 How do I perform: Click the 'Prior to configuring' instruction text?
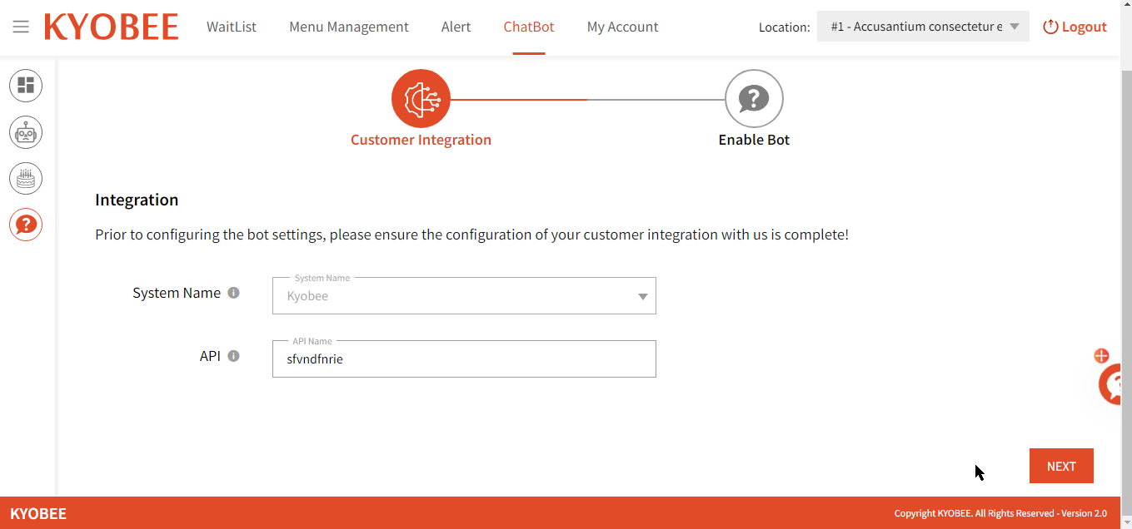[471, 235]
